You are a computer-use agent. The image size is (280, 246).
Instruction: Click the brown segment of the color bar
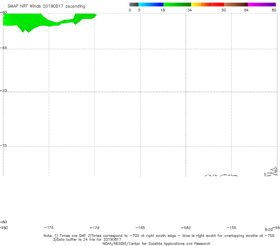tap(236, 5)
